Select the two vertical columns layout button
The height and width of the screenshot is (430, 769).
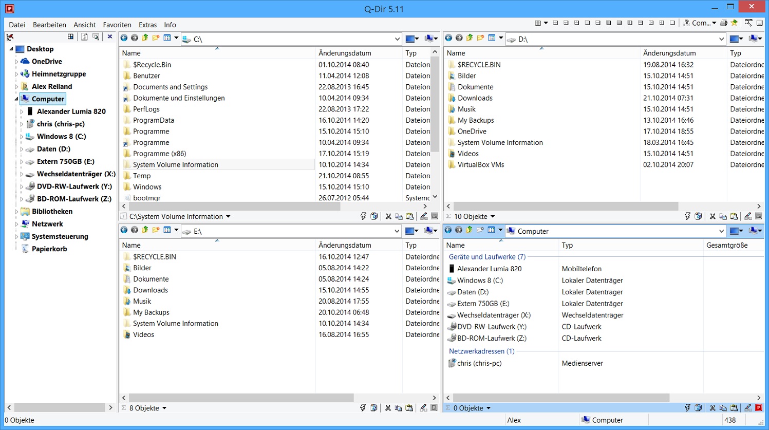click(x=587, y=23)
